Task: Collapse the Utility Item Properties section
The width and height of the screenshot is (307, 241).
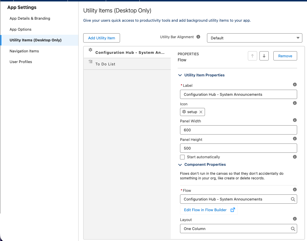Action: point(180,75)
